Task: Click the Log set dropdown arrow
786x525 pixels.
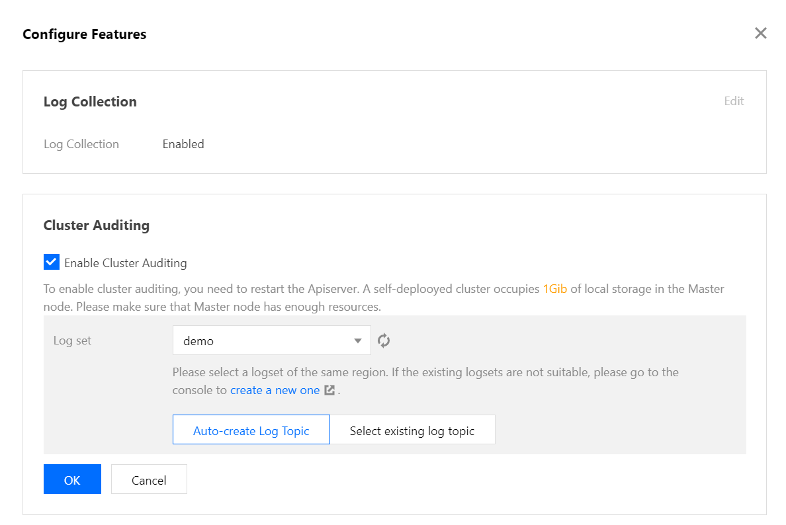Action: 358,341
